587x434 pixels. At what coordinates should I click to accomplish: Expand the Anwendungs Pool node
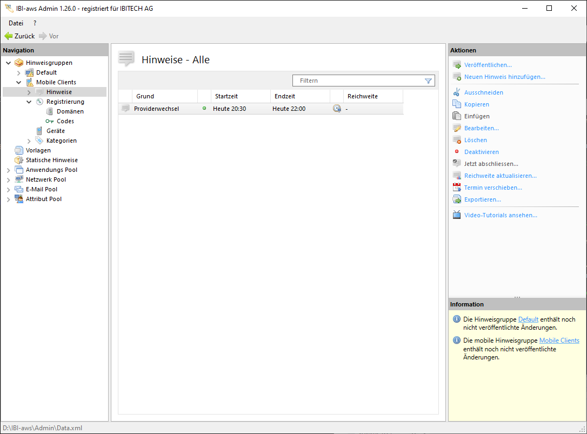(x=8, y=170)
